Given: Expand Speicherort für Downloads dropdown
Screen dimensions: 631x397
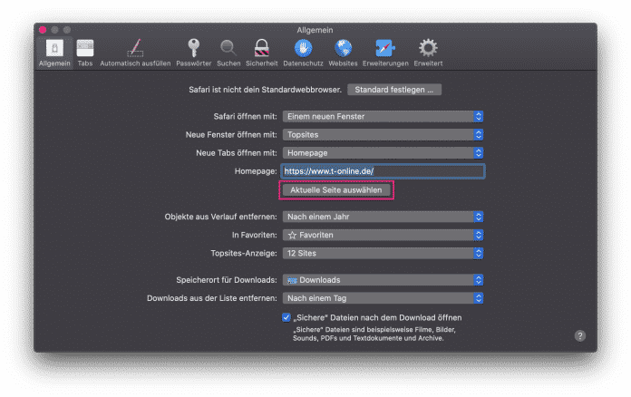Looking at the screenshot, I should pos(383,280).
